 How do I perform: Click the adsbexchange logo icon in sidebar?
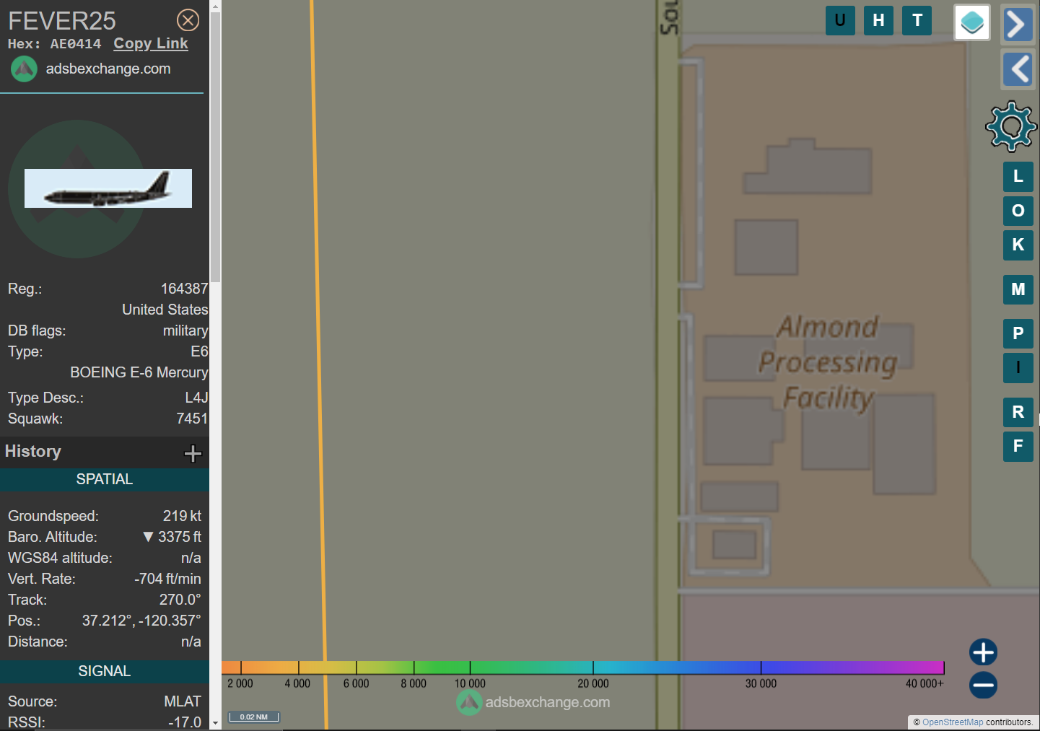tap(24, 69)
